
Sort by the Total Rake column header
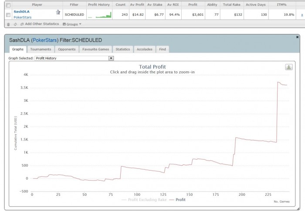click(232, 5)
